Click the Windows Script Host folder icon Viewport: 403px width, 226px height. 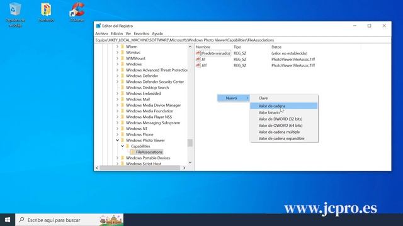pos(123,163)
